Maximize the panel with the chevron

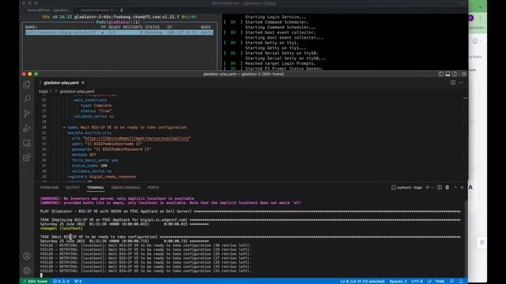coord(455,188)
